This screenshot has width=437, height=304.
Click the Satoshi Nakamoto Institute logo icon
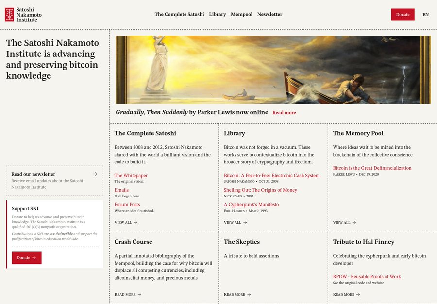[9, 15]
